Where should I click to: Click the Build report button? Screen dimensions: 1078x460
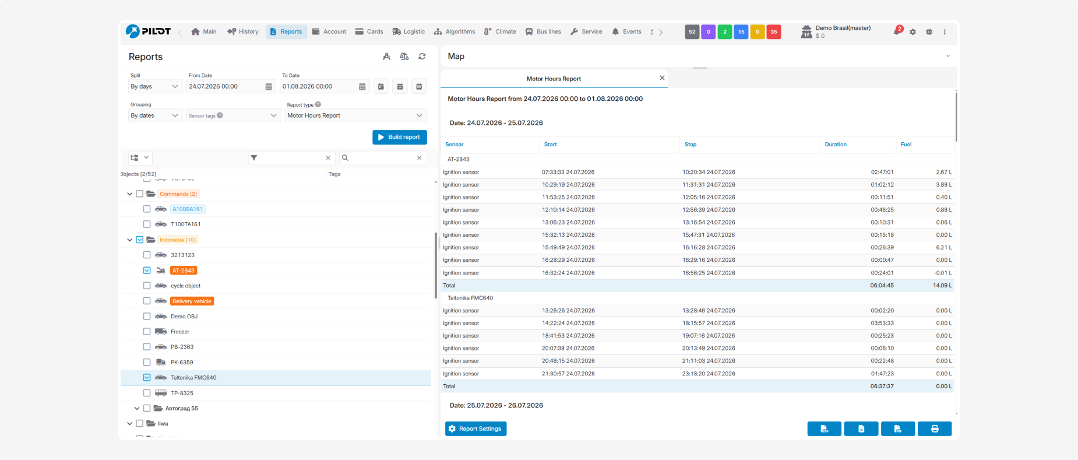tap(400, 138)
